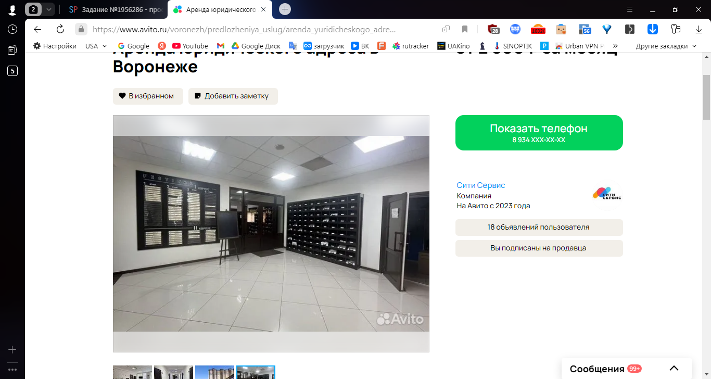Open the orange F bookmark icon
This screenshot has width=711, height=379.
(381, 46)
